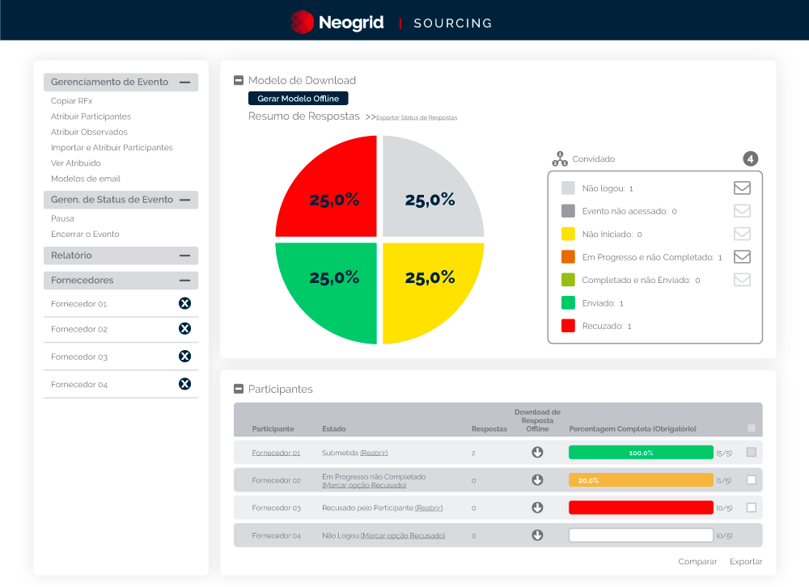The width and height of the screenshot is (809, 587).
Task: Click envelope icon for Em Progresso e não Completado
Action: coord(742,257)
